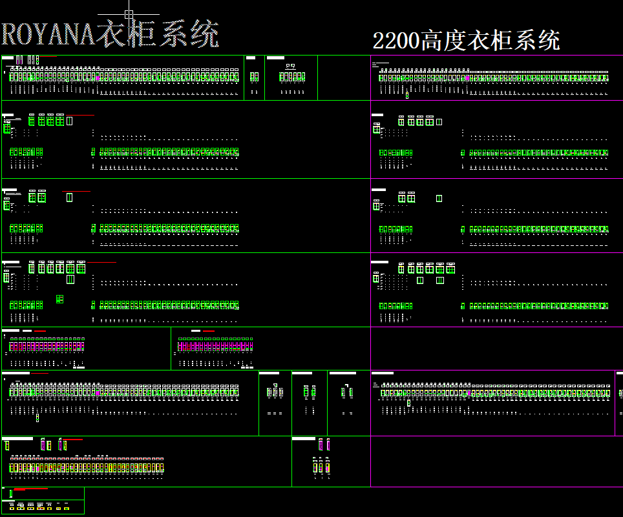Click inside the empty top frame right of cabinet groups
Image resolution: width=623 pixels, height=517 pixels.
pyautogui.click(x=344, y=77)
